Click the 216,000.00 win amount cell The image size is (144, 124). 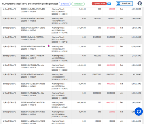pyautogui.click(x=97, y=37)
